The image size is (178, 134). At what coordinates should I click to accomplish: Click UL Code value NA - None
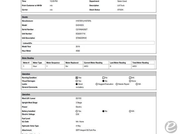click(x=80, y=122)
